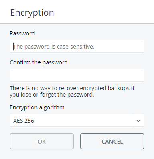
Task: Expand the AES 256 dropdown list
Action: tap(138, 120)
